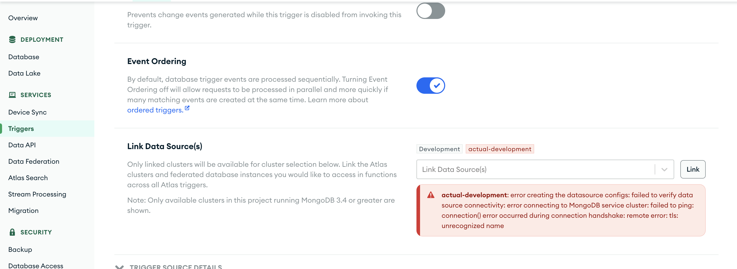This screenshot has width=737, height=269.
Task: Click the red warning triangle icon
Action: 431,195
